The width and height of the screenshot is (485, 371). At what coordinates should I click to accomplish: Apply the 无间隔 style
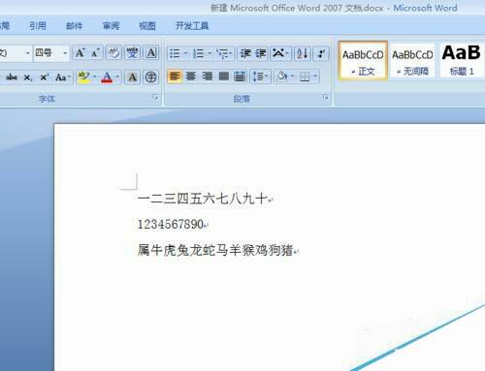[412, 60]
